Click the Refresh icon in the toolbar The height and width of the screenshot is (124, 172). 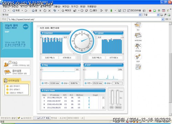45,11
